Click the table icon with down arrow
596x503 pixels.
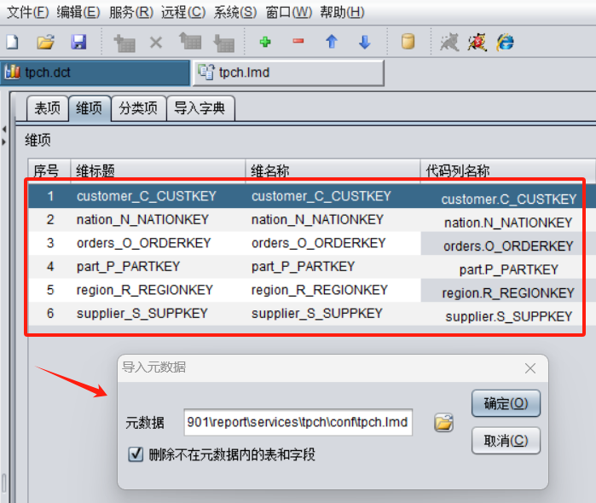point(224,43)
